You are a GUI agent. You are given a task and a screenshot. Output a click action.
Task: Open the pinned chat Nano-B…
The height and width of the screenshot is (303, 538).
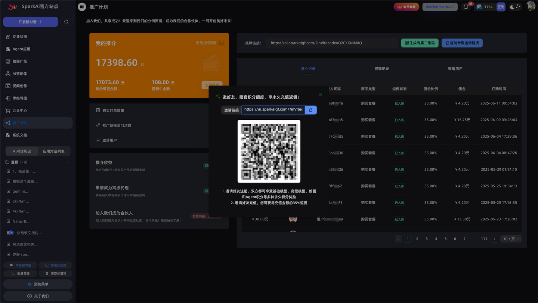(38, 221)
